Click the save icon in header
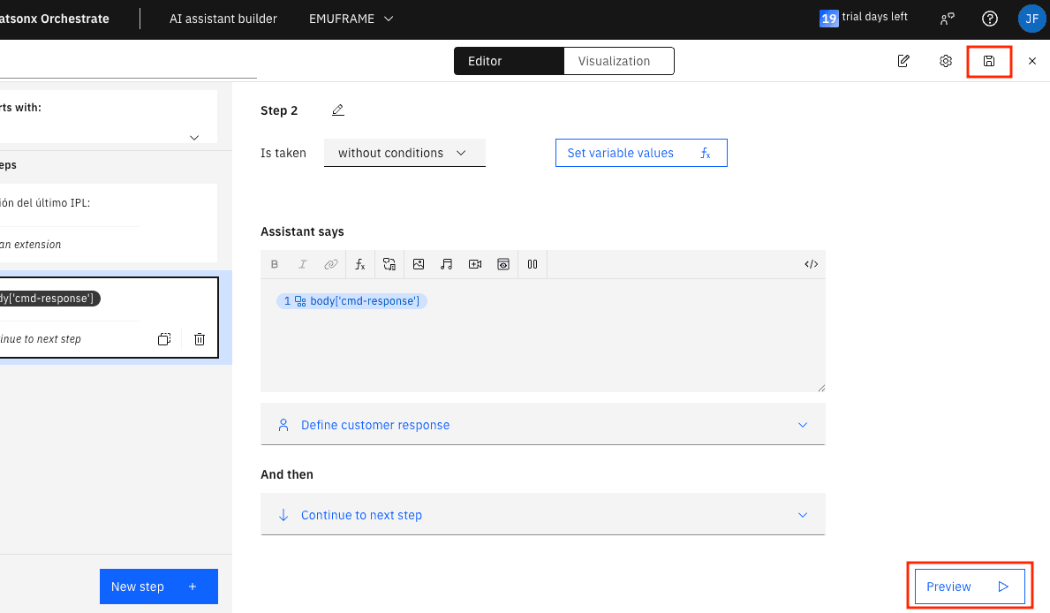Screen dimensions: 1050x613 [x=989, y=61]
